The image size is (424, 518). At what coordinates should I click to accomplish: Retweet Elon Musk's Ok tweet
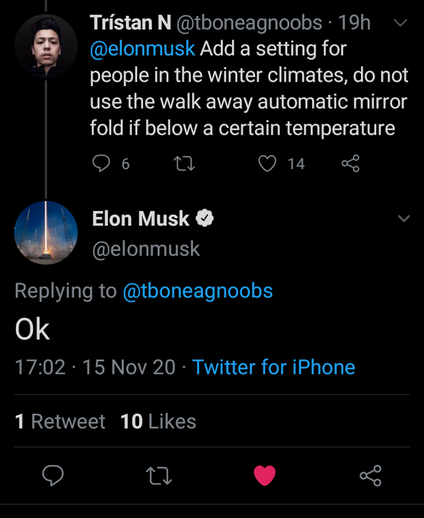158,475
